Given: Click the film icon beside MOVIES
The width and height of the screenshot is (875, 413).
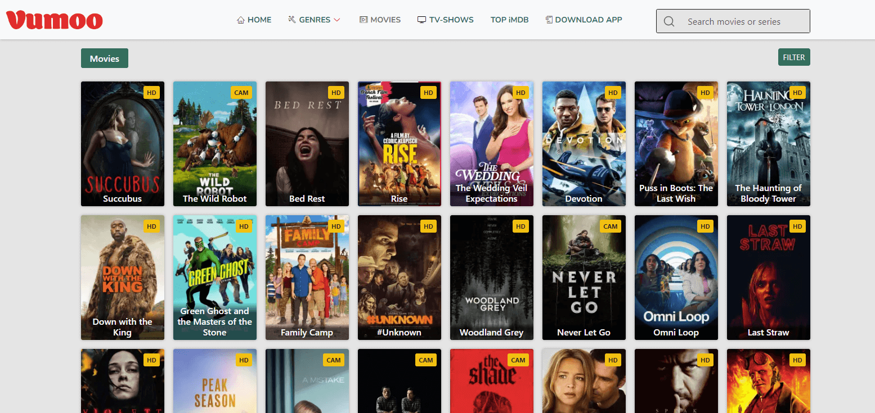Looking at the screenshot, I should click(x=363, y=20).
